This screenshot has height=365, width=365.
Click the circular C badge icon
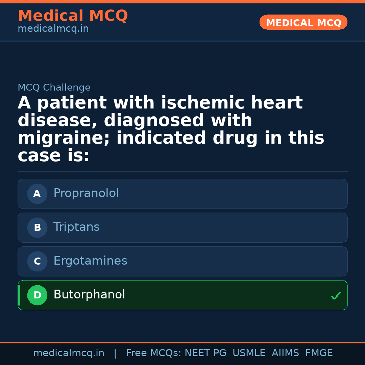(37, 261)
